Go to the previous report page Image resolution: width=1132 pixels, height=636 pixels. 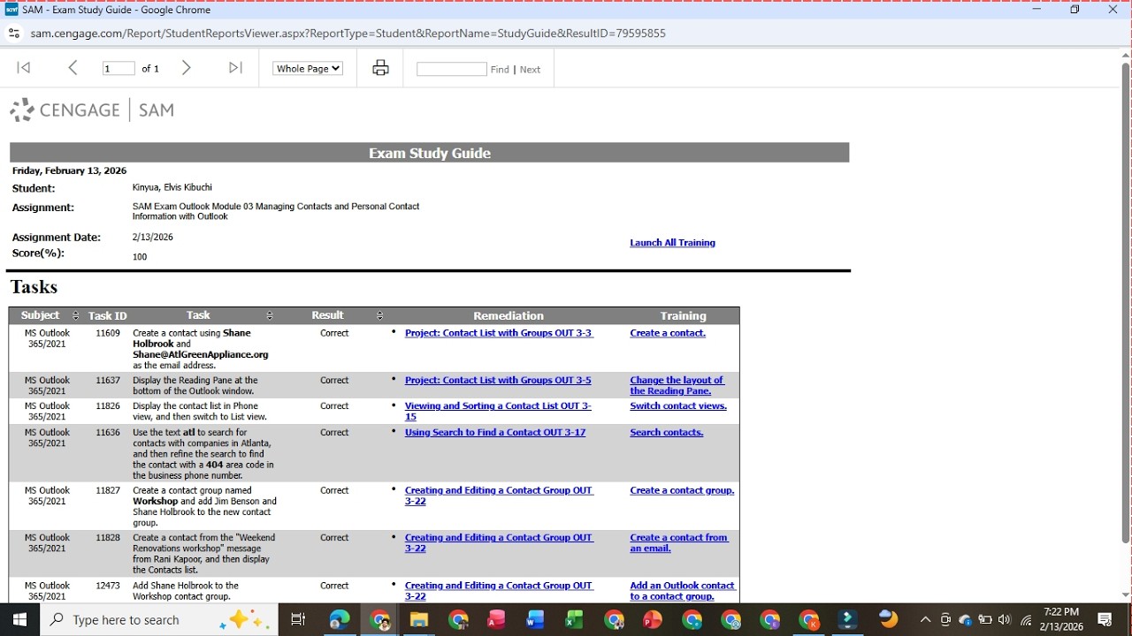73,68
